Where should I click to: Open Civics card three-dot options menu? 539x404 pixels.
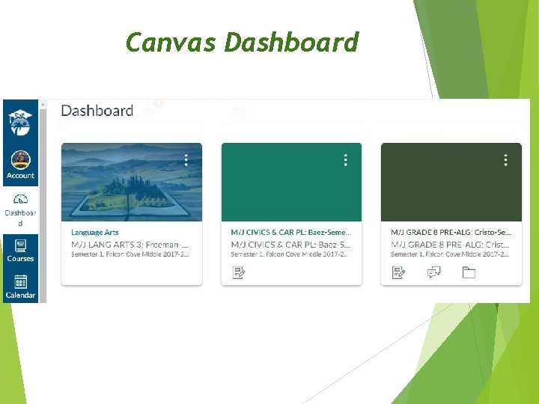tap(346, 160)
